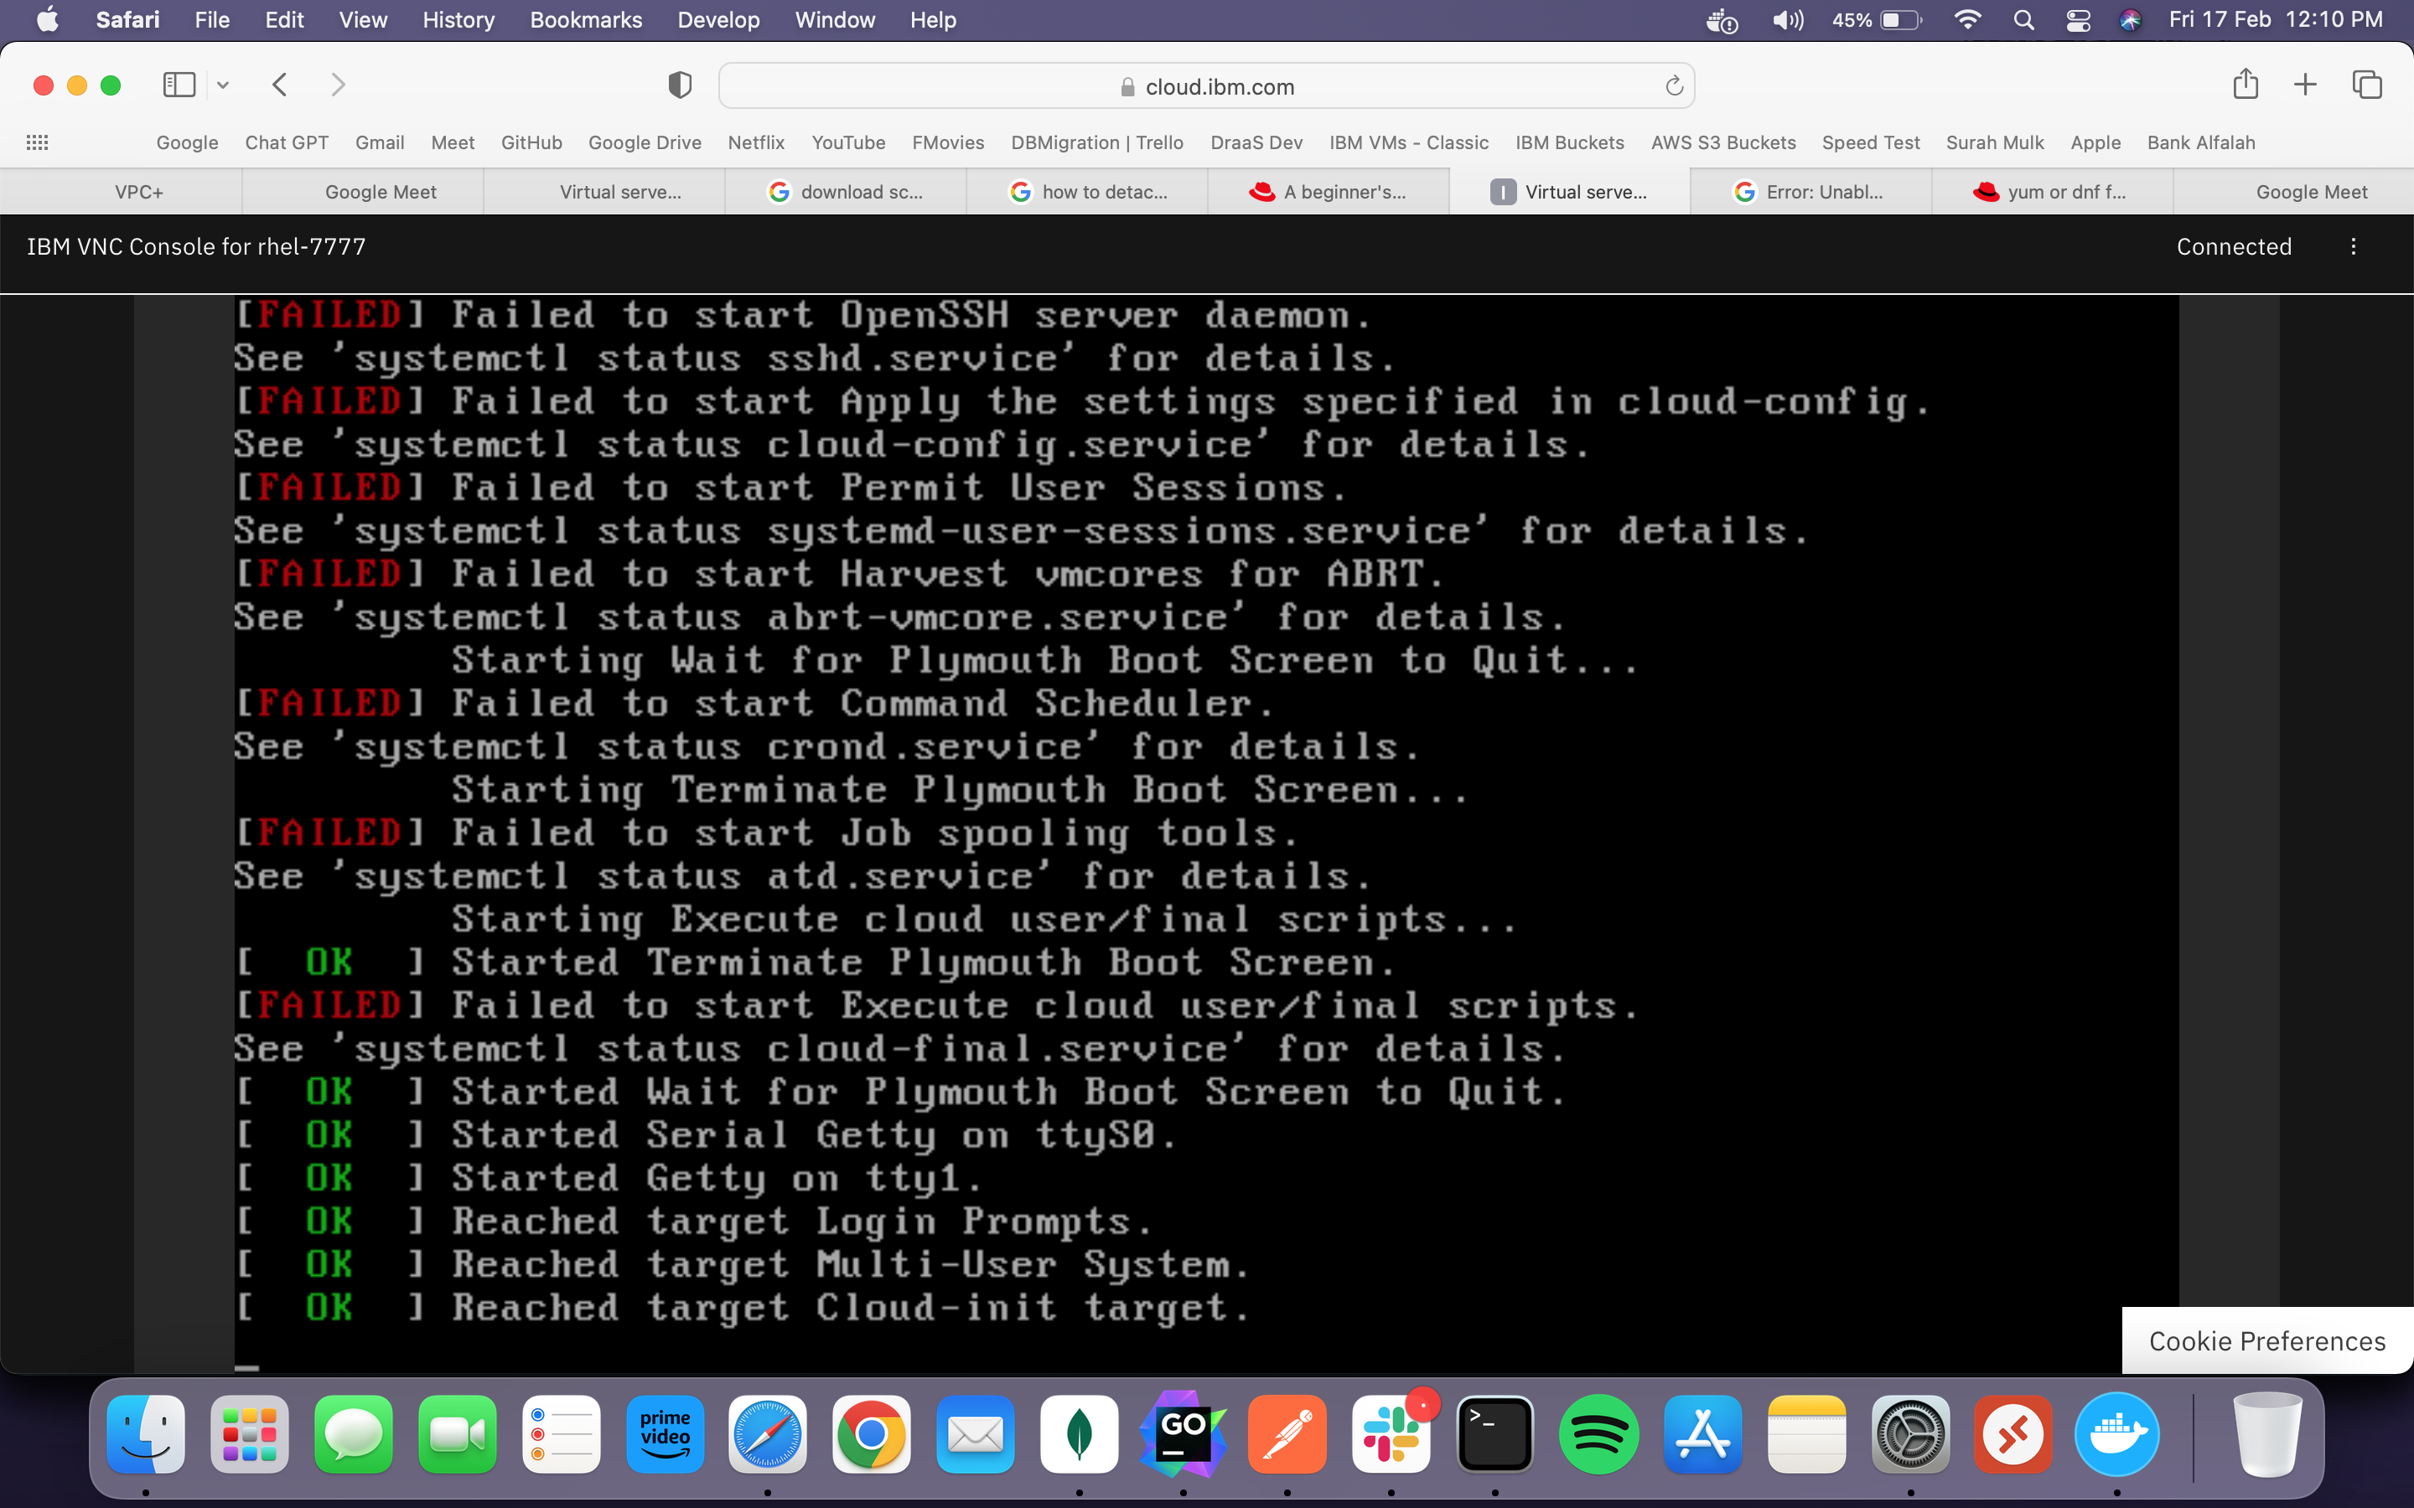Image resolution: width=2414 pixels, height=1508 pixels.
Task: Open macOS Control Center toggles icon
Action: (2078, 20)
